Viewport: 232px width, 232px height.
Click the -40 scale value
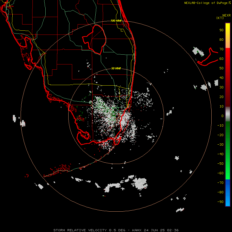(x=220, y=154)
